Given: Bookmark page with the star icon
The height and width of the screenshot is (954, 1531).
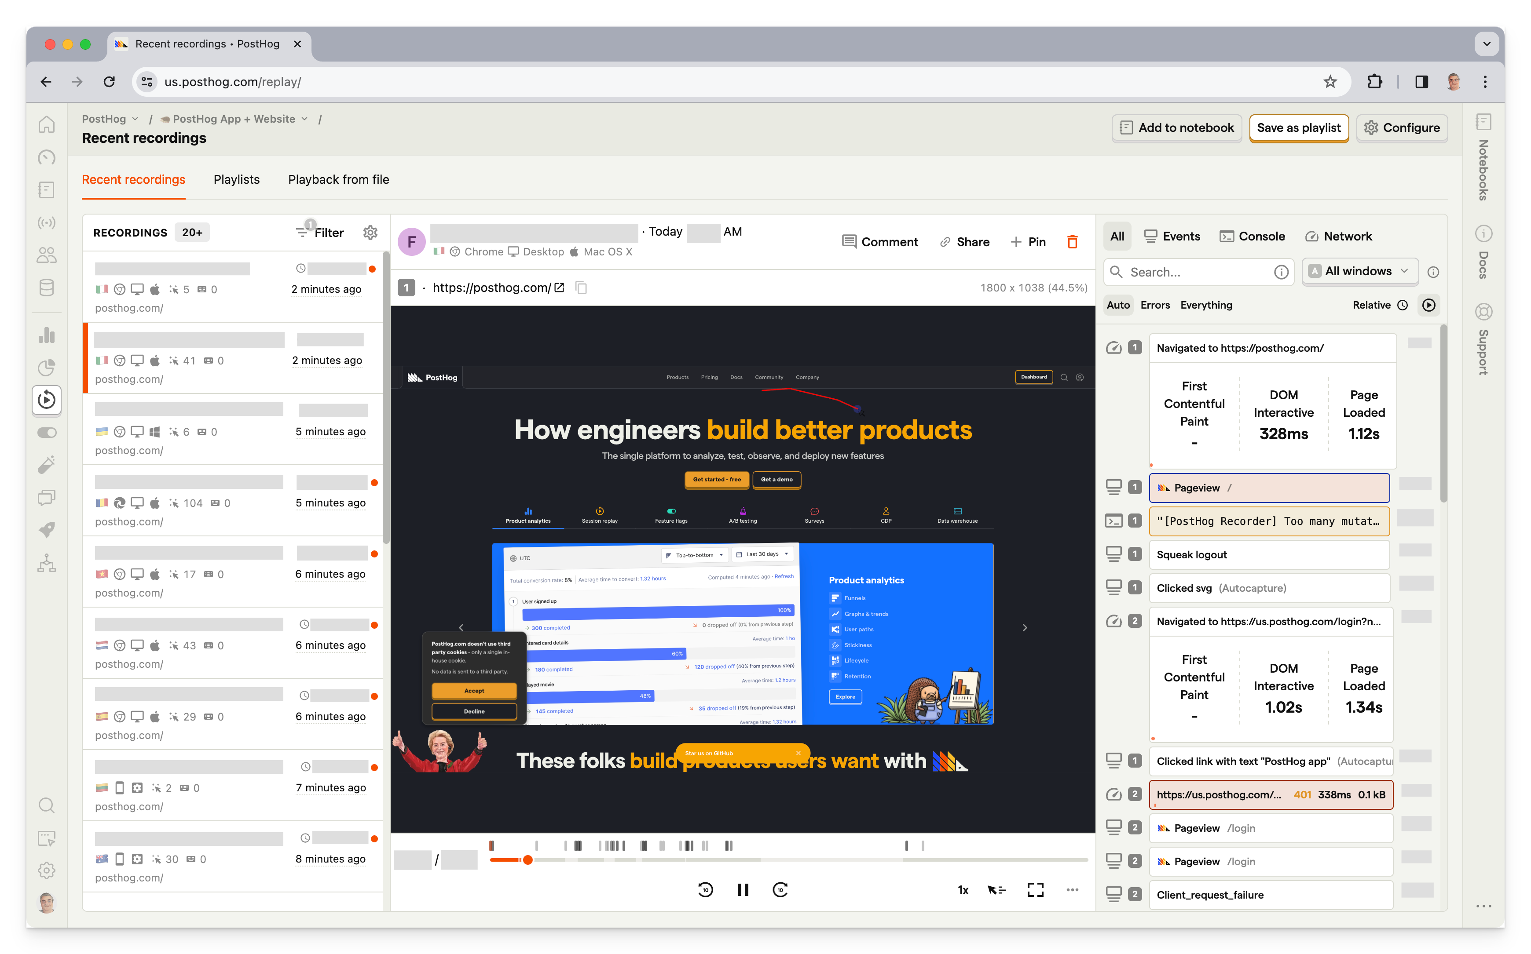Looking at the screenshot, I should tap(1330, 82).
